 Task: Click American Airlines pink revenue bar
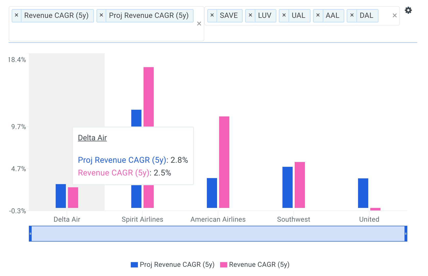[224, 162]
